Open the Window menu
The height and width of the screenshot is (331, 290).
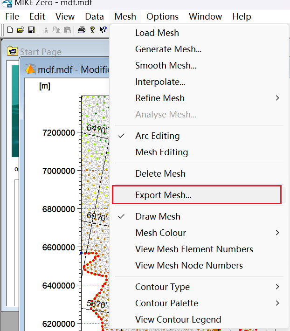point(205,16)
